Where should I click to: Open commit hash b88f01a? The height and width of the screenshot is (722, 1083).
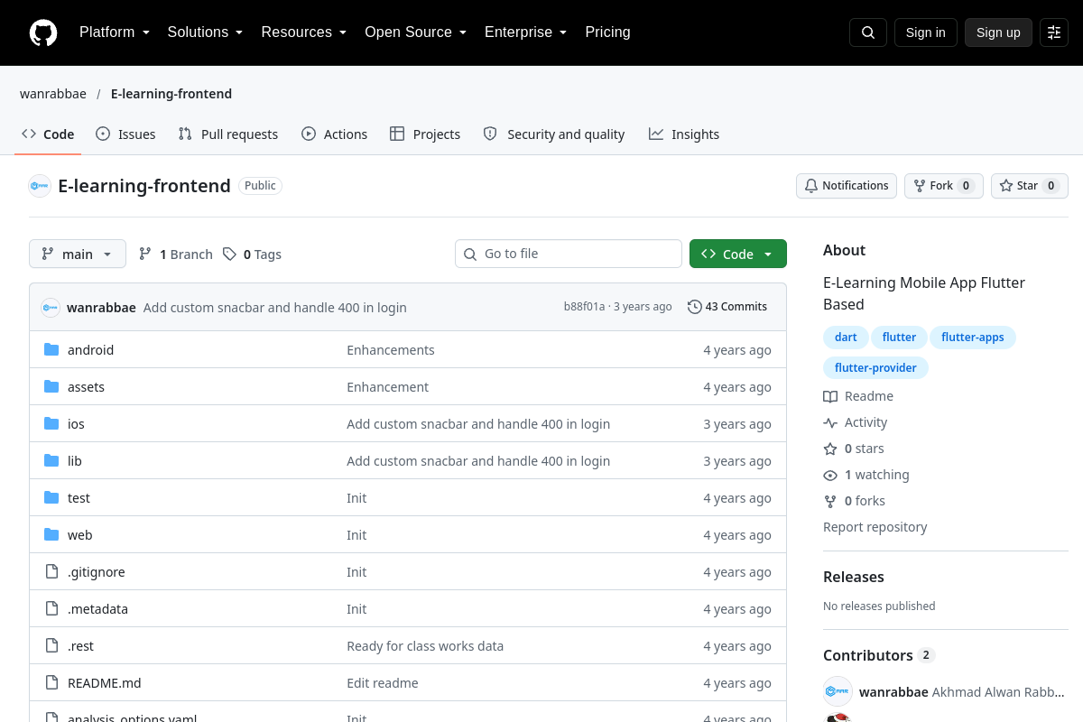tap(585, 307)
